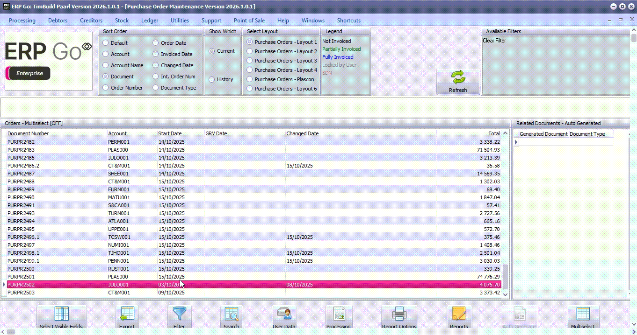Viewport: 637px width, 335px height.
Task: Open the Search tool
Action: 232,318
